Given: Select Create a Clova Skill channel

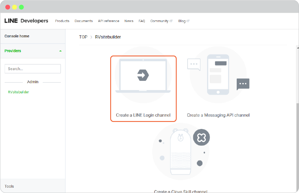Looking at the screenshot, I should 180,191.
